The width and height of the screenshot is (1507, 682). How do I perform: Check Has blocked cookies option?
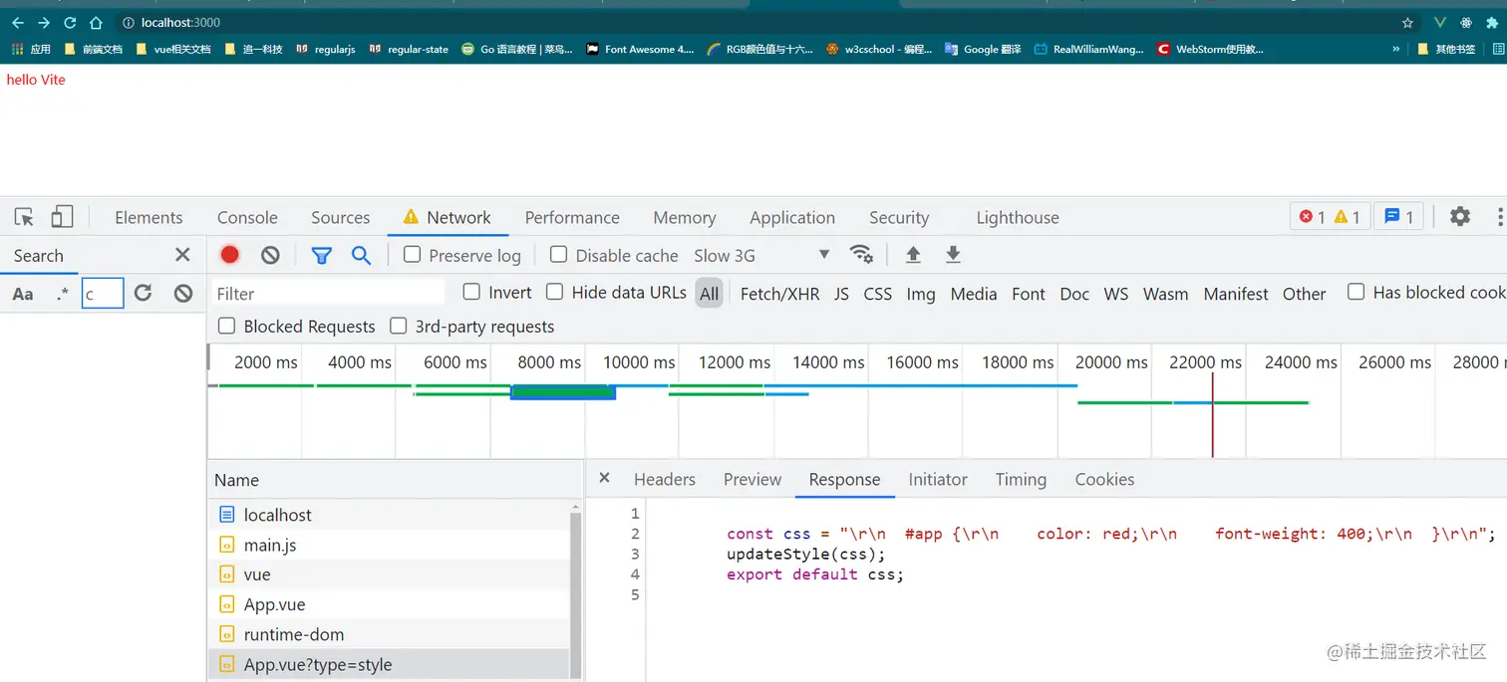pyautogui.click(x=1356, y=292)
